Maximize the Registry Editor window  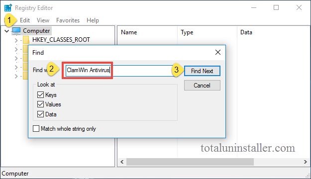click(x=276, y=8)
